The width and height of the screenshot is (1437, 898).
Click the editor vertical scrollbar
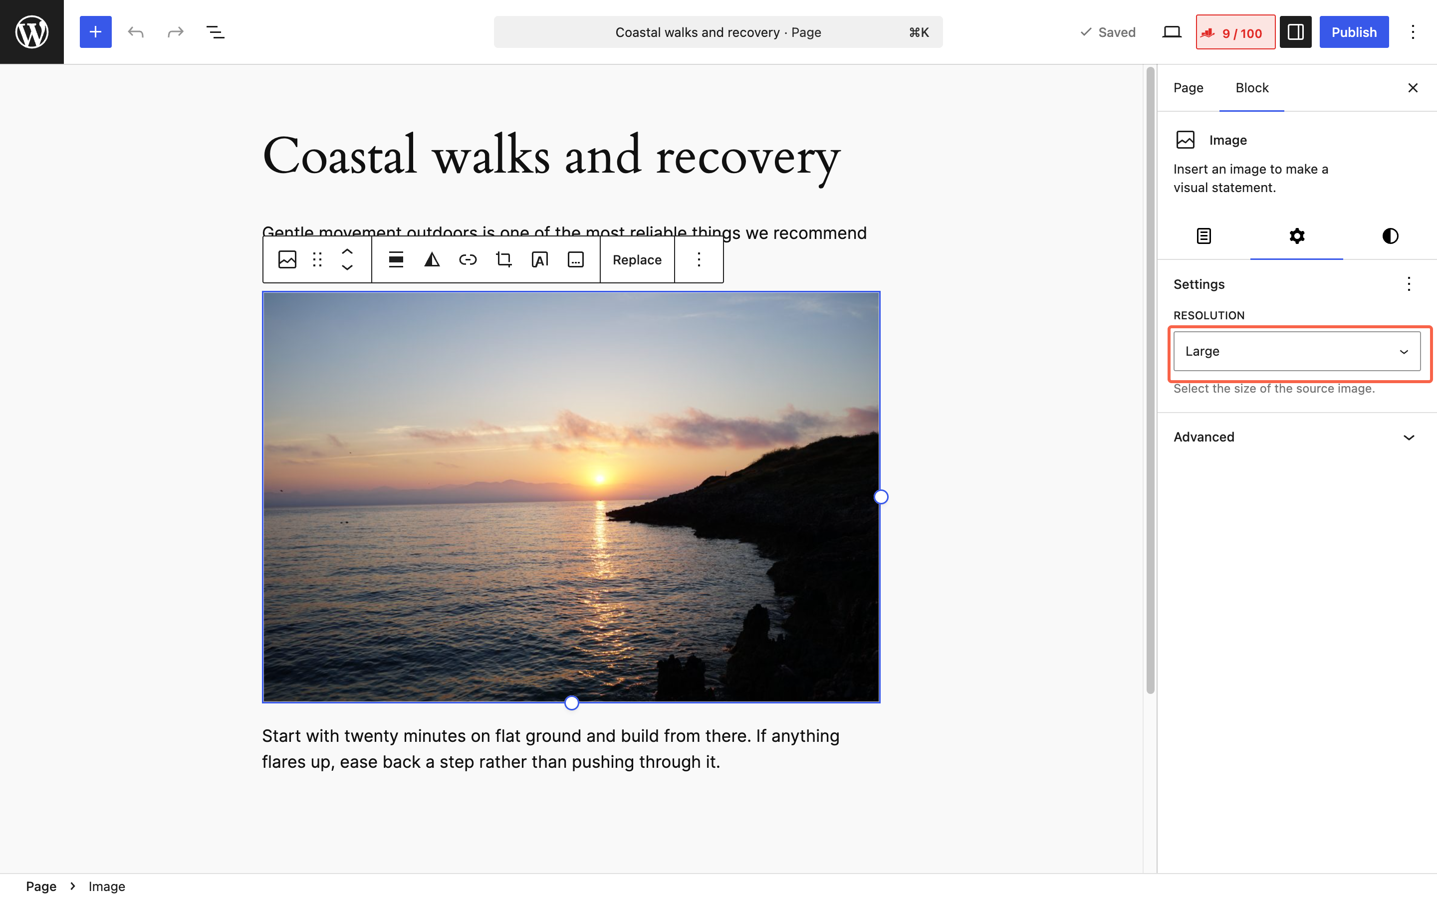point(1150,380)
